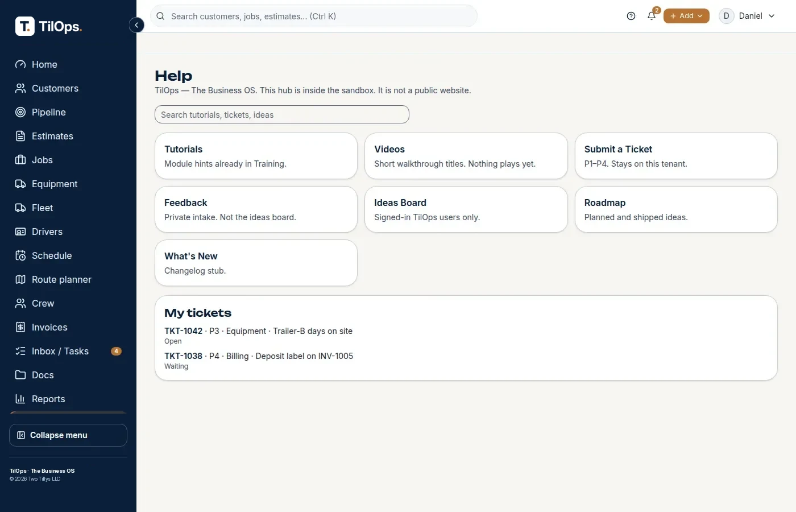Click the Equipment truck icon
The width and height of the screenshot is (796, 512).
(20, 184)
